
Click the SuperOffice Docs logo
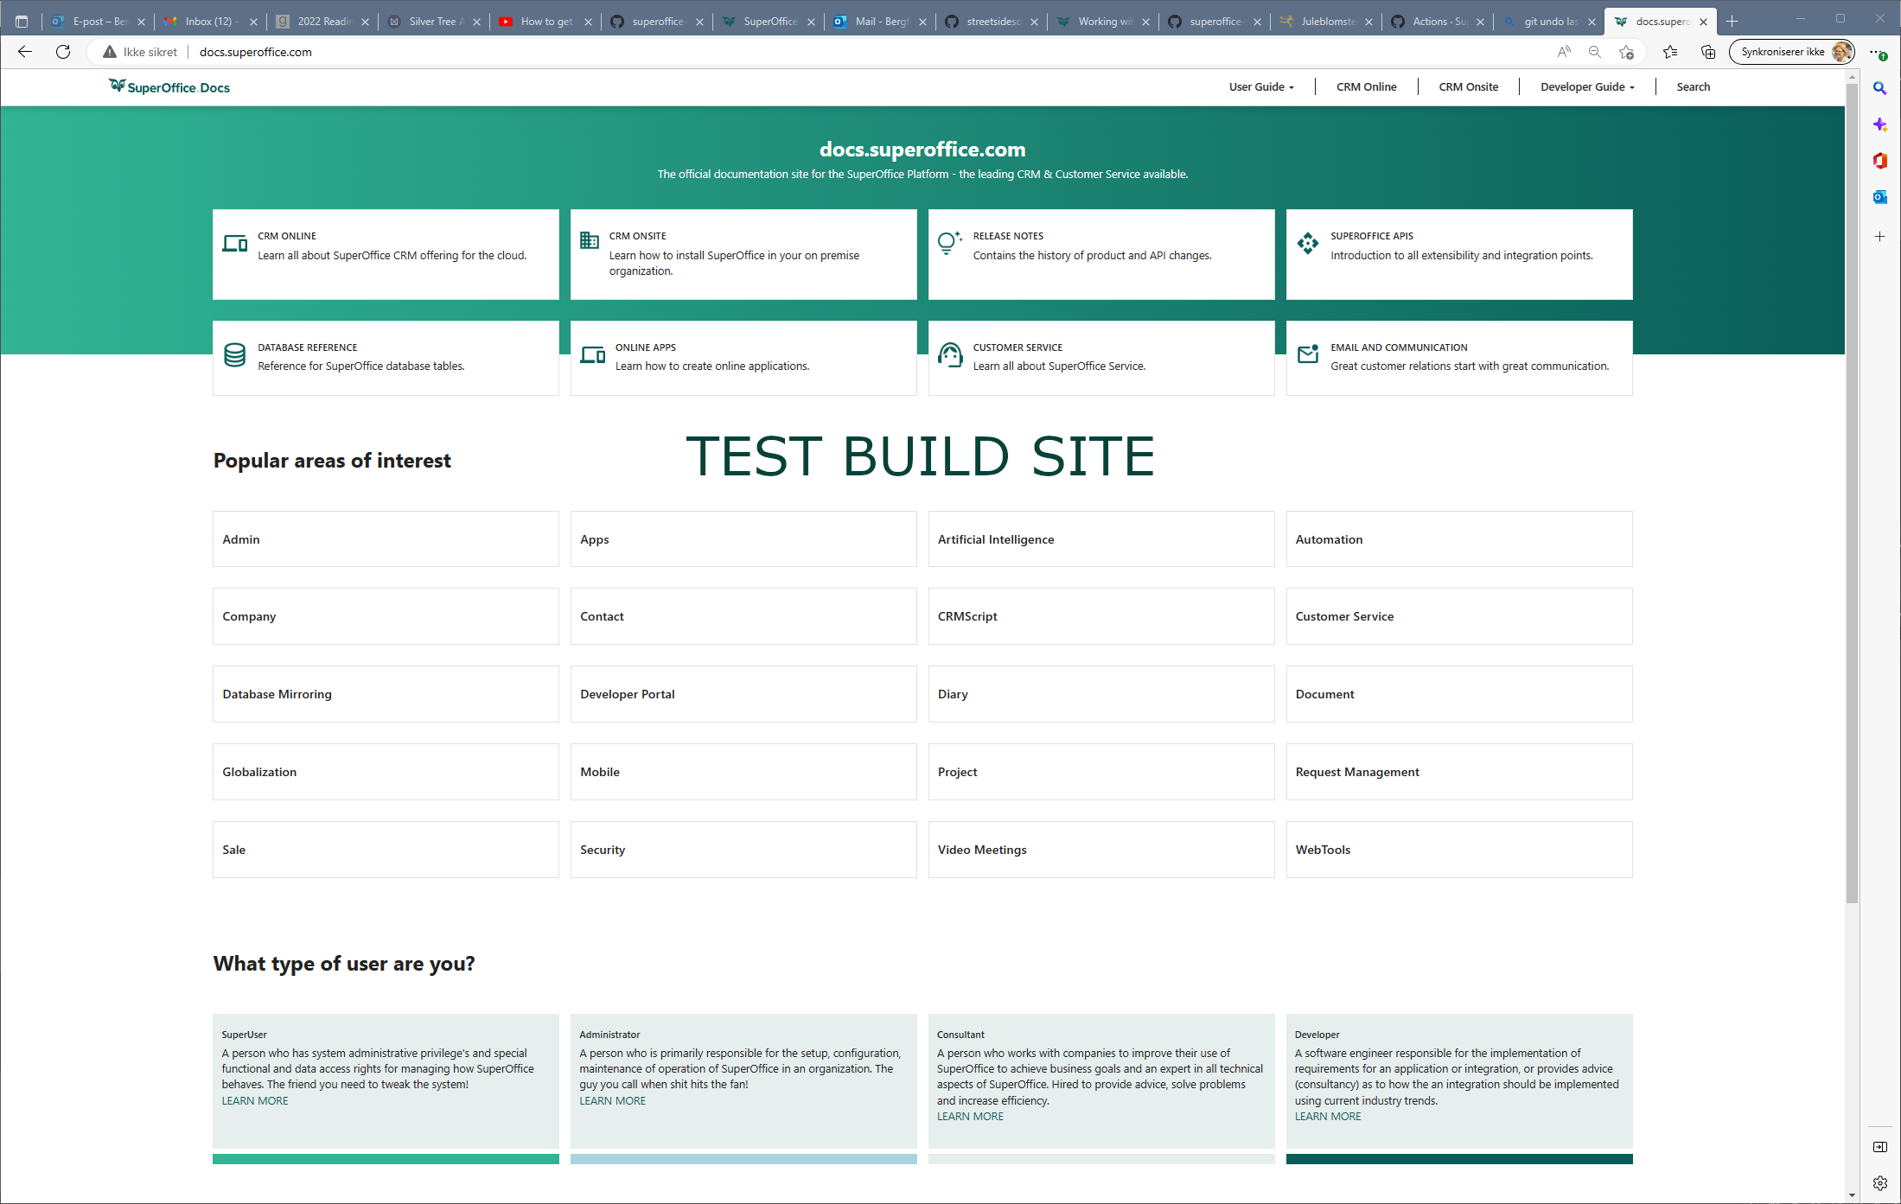point(169,86)
